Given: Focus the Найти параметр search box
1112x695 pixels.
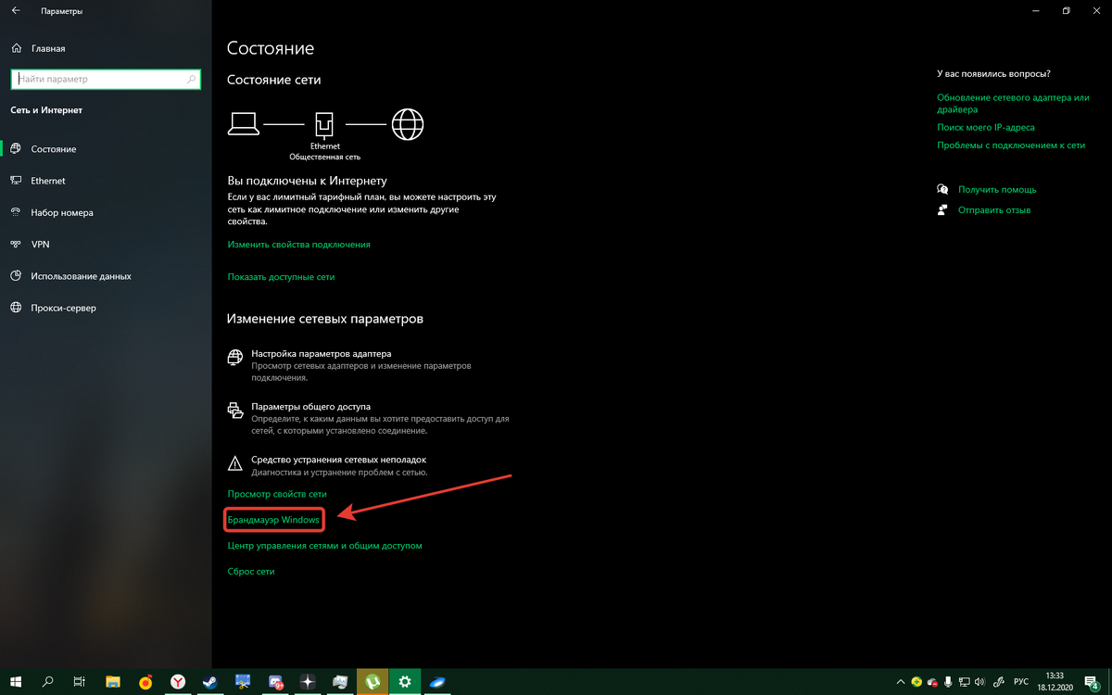Looking at the screenshot, I should pos(105,80).
